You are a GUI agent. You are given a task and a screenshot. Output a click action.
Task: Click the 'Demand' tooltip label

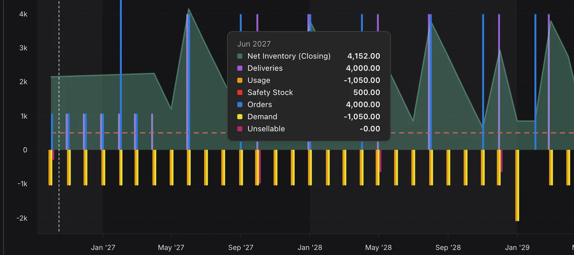[x=262, y=117]
